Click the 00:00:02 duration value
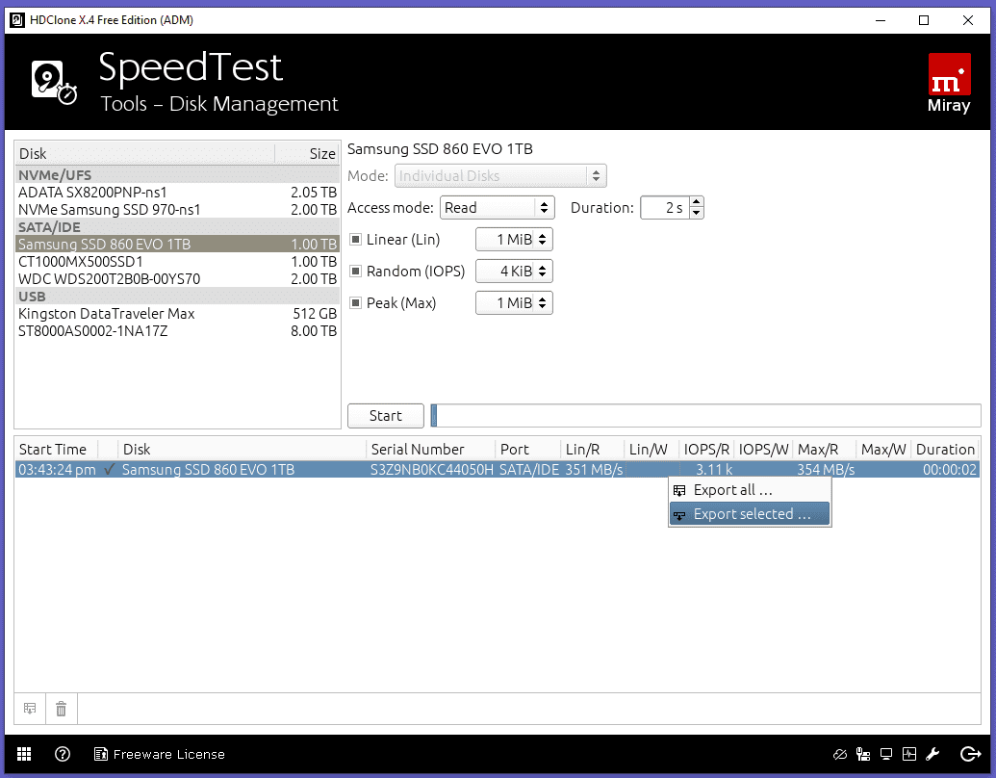996x778 pixels. pyautogui.click(x=950, y=470)
